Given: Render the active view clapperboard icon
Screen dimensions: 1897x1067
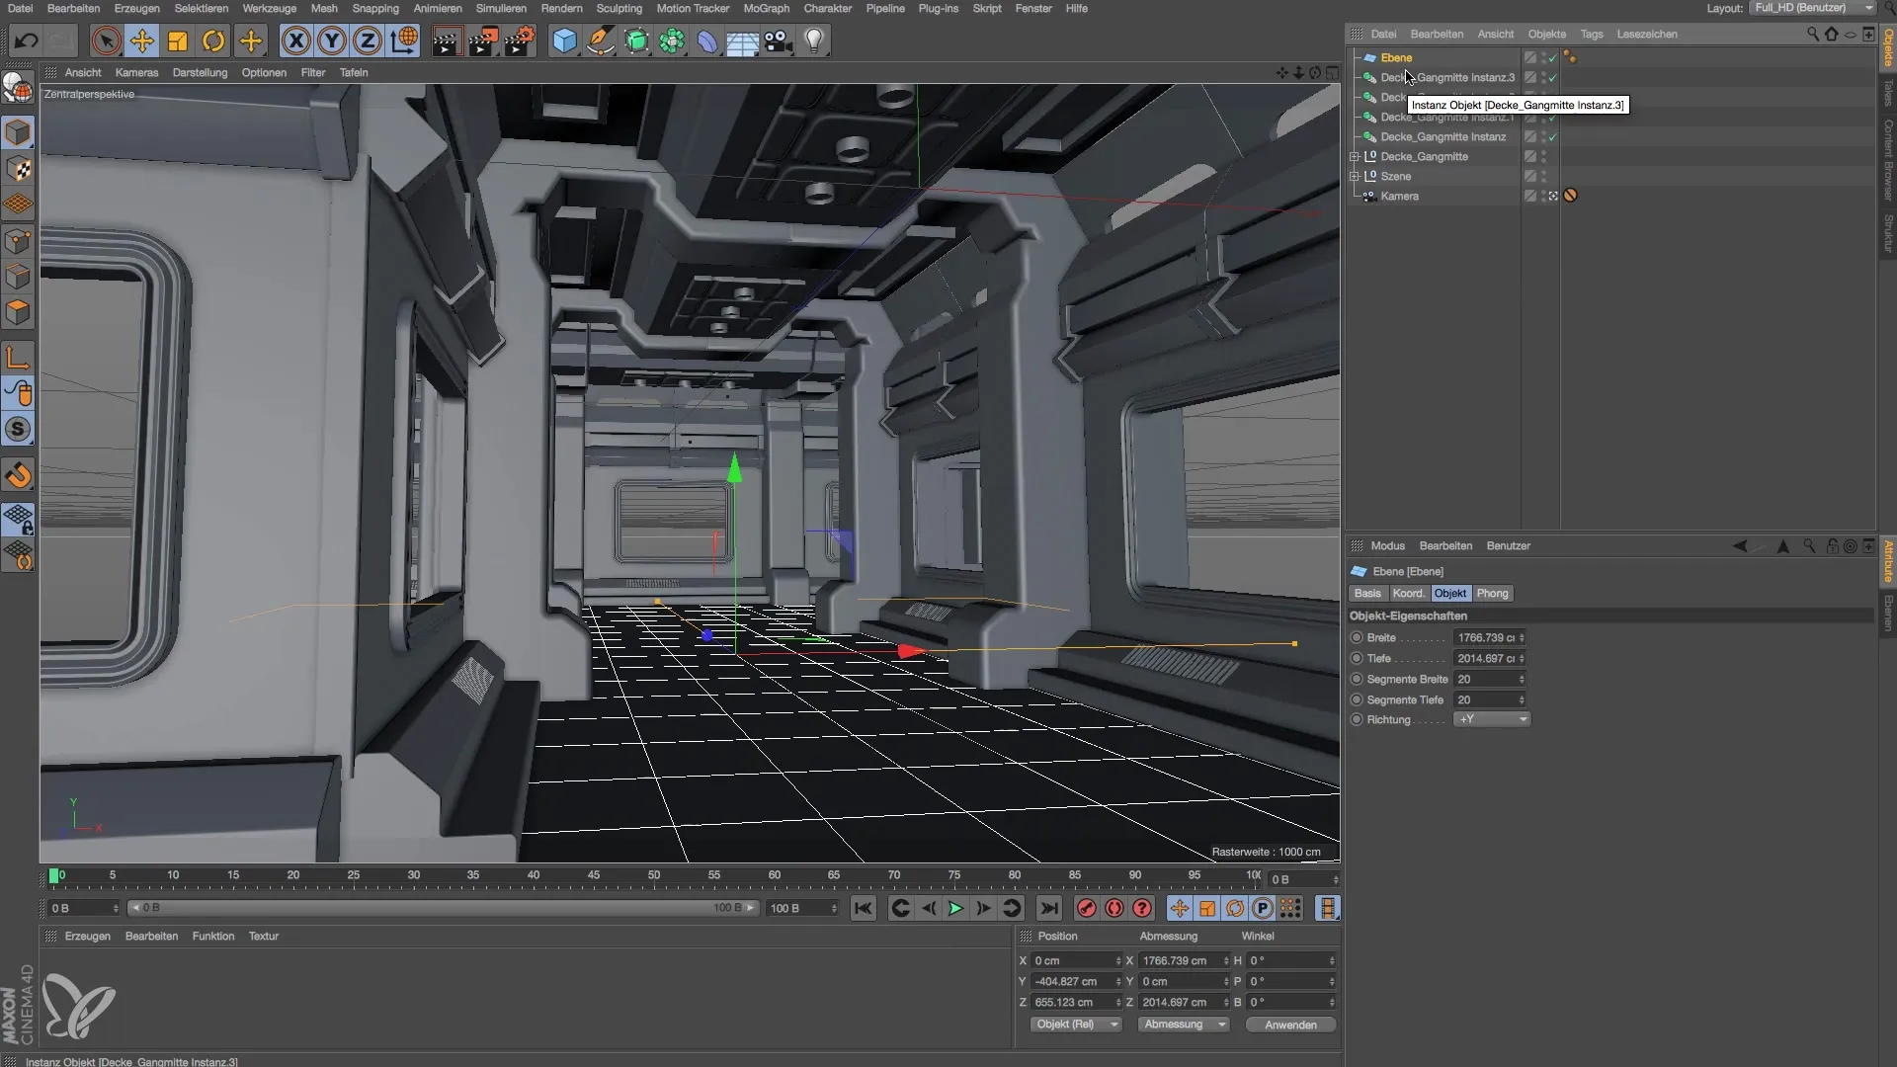Looking at the screenshot, I should tap(447, 41).
